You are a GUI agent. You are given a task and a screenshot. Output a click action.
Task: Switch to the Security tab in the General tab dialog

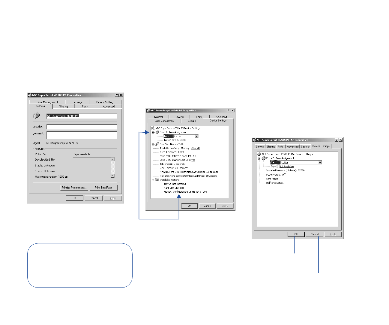click(x=77, y=102)
